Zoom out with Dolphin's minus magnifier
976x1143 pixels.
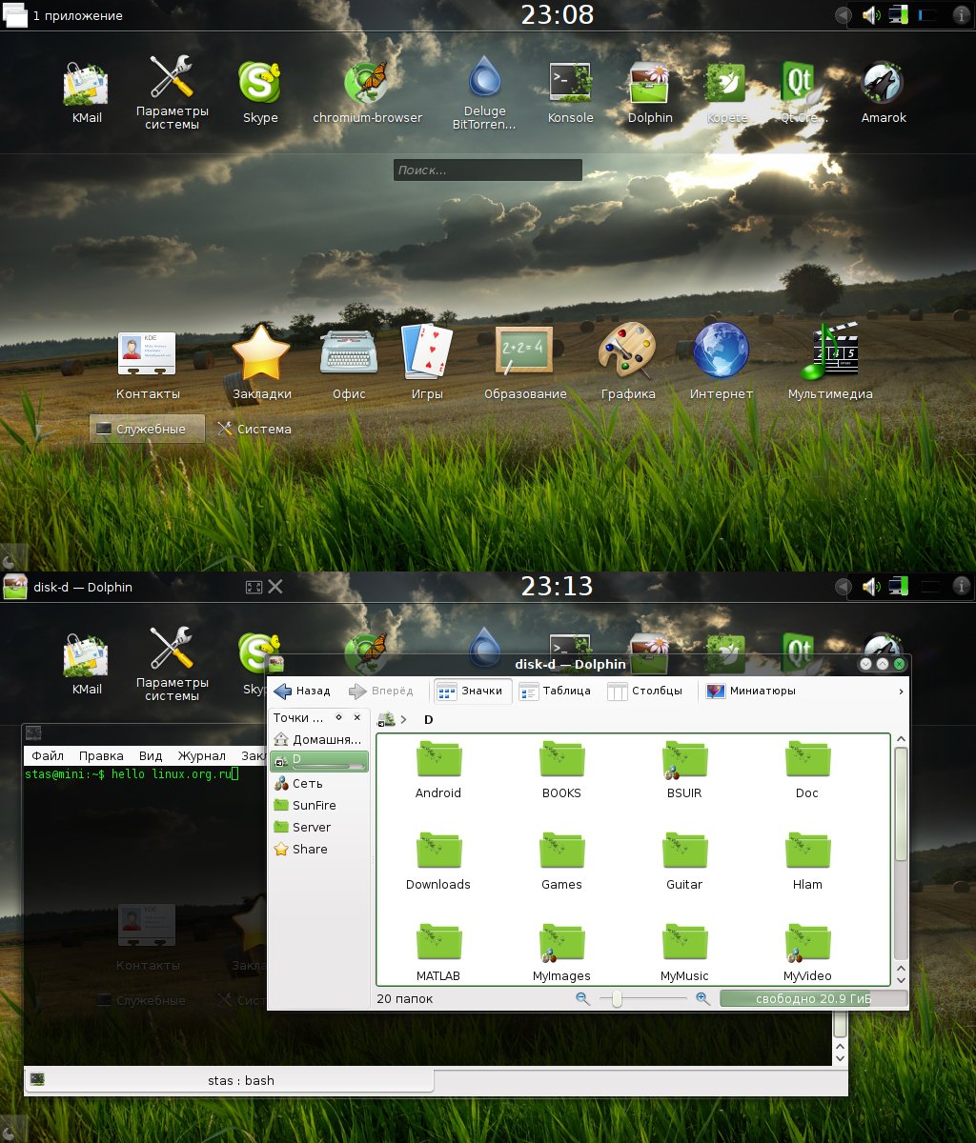pyautogui.click(x=583, y=998)
